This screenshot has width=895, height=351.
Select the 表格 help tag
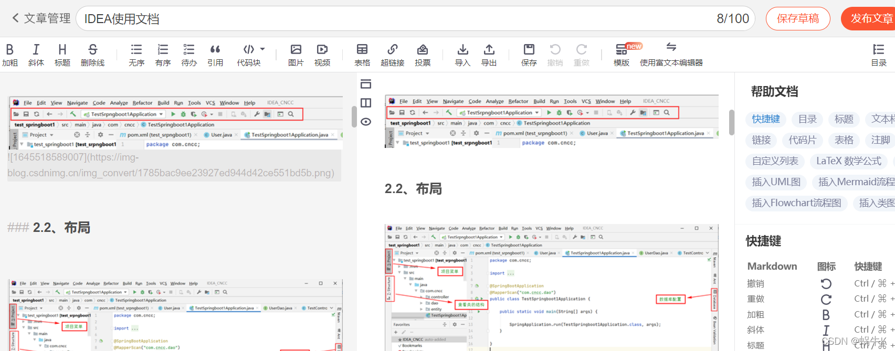coord(844,140)
